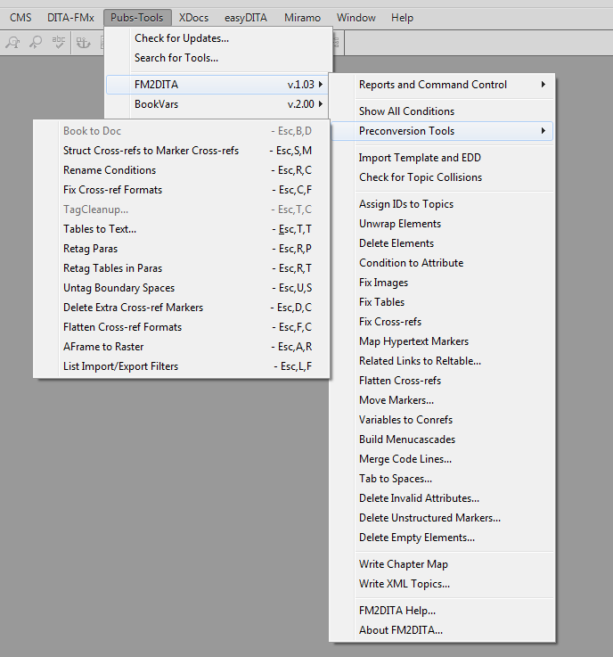Run Check for Topic Collisions
613x657 pixels.
click(x=442, y=177)
